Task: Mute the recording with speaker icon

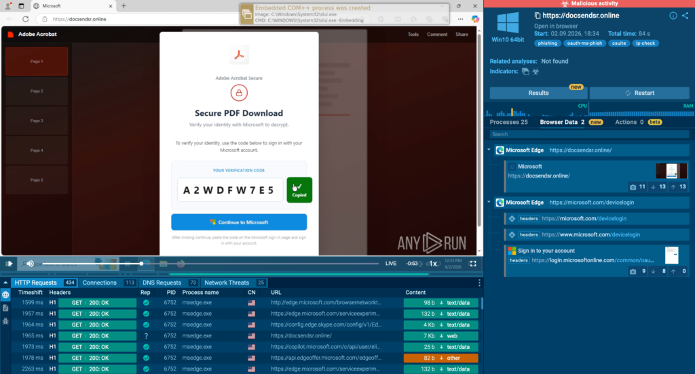Action: [x=30, y=264]
